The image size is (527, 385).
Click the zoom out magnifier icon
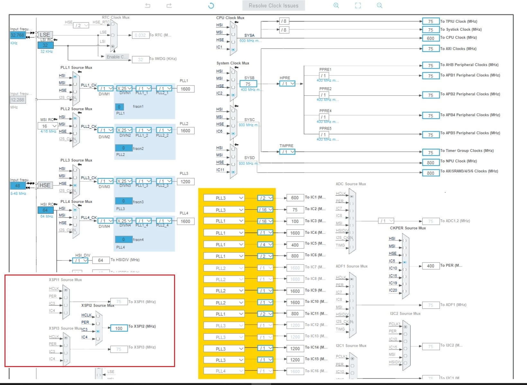[380, 5]
